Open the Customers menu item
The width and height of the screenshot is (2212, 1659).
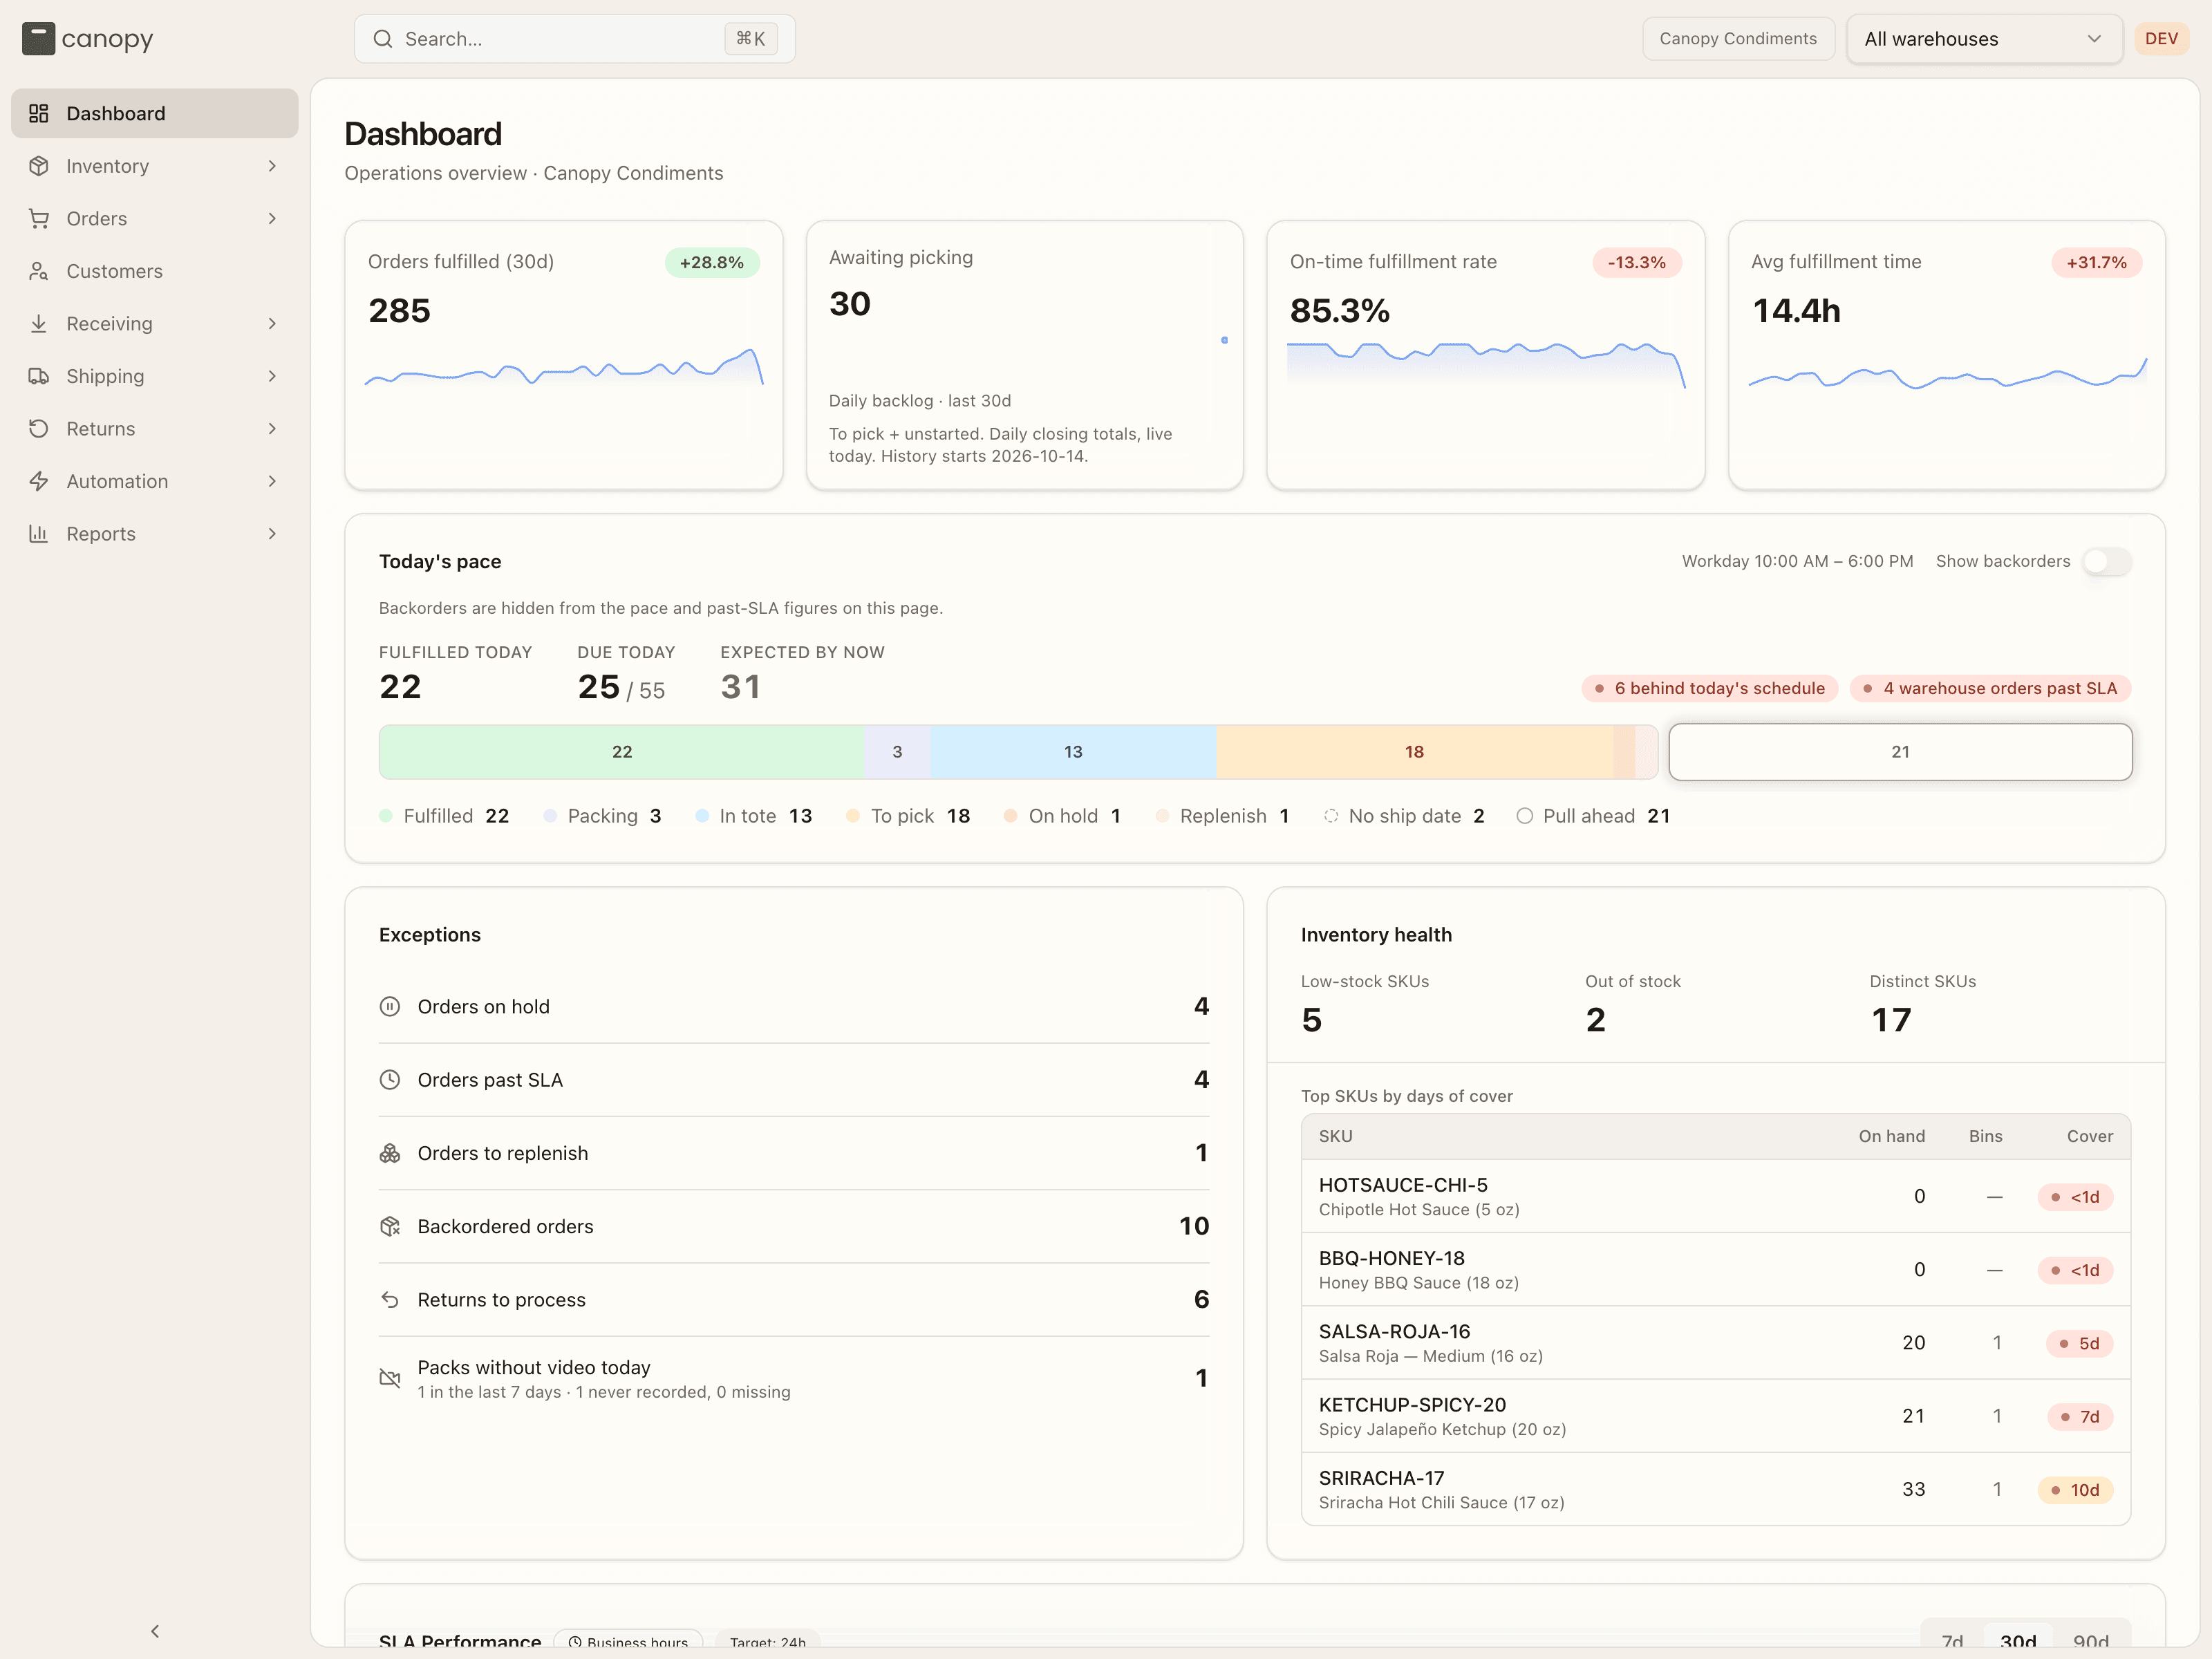155,271
